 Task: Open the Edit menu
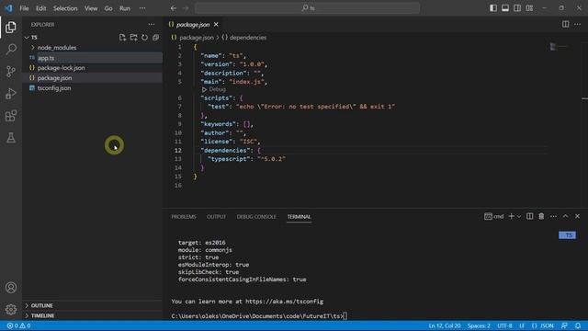[40, 8]
